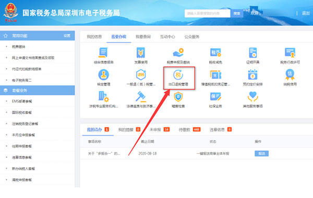Click the header search input field
313x198 pixels.
208,14
